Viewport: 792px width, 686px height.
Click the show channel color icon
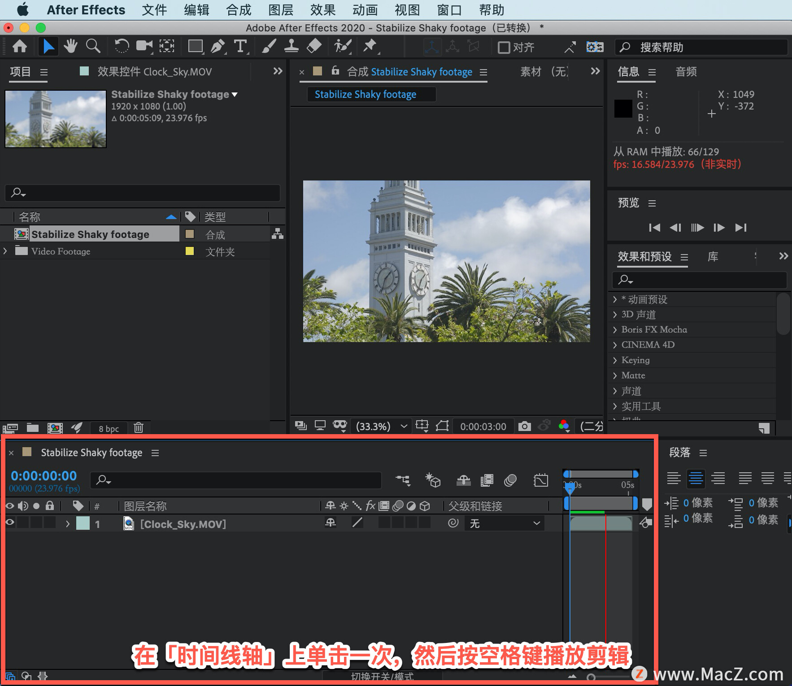(x=564, y=426)
